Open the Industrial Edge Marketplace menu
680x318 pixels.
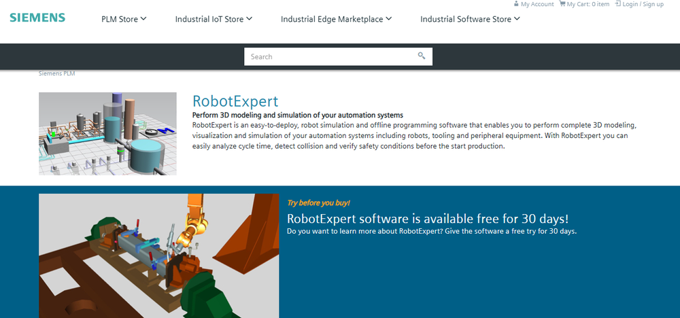pos(336,19)
